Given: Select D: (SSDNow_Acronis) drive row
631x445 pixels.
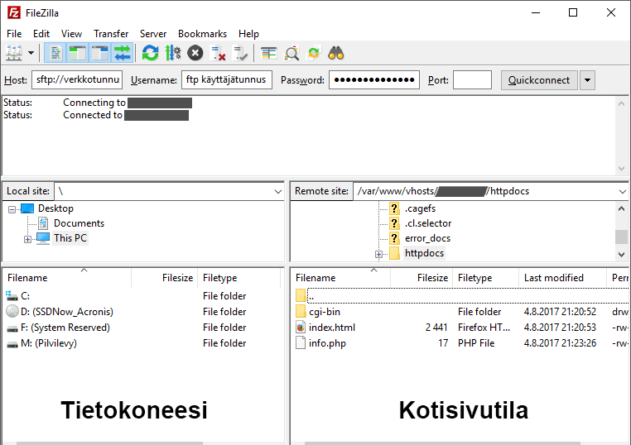Looking at the screenshot, I should (x=142, y=312).
